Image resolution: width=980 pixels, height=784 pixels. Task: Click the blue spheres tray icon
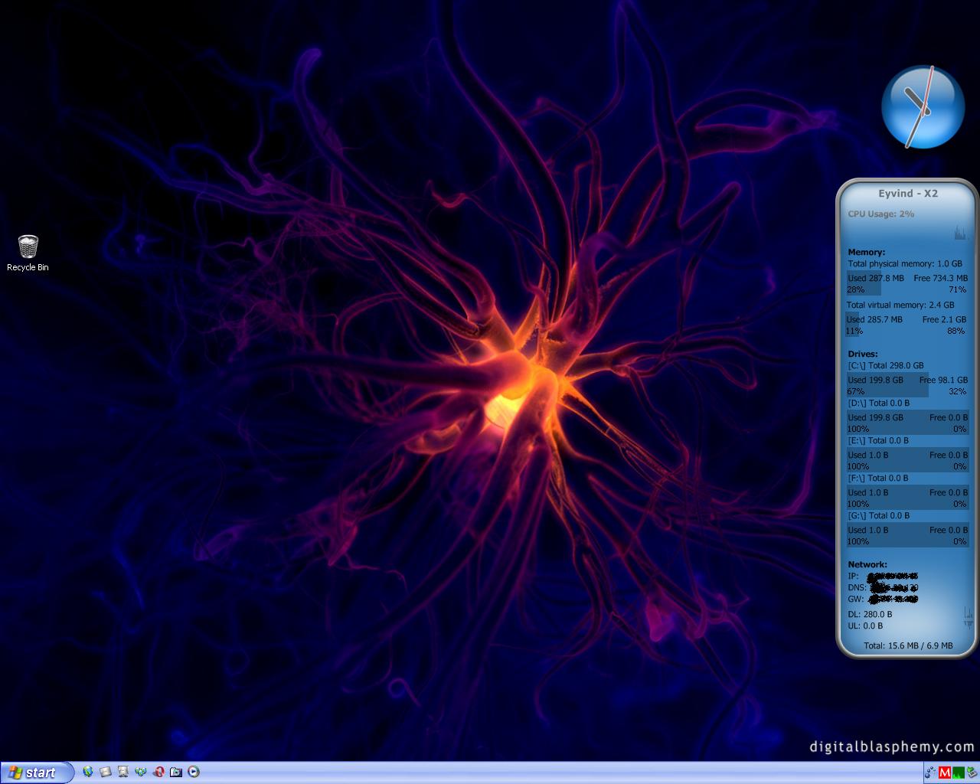coord(931,773)
